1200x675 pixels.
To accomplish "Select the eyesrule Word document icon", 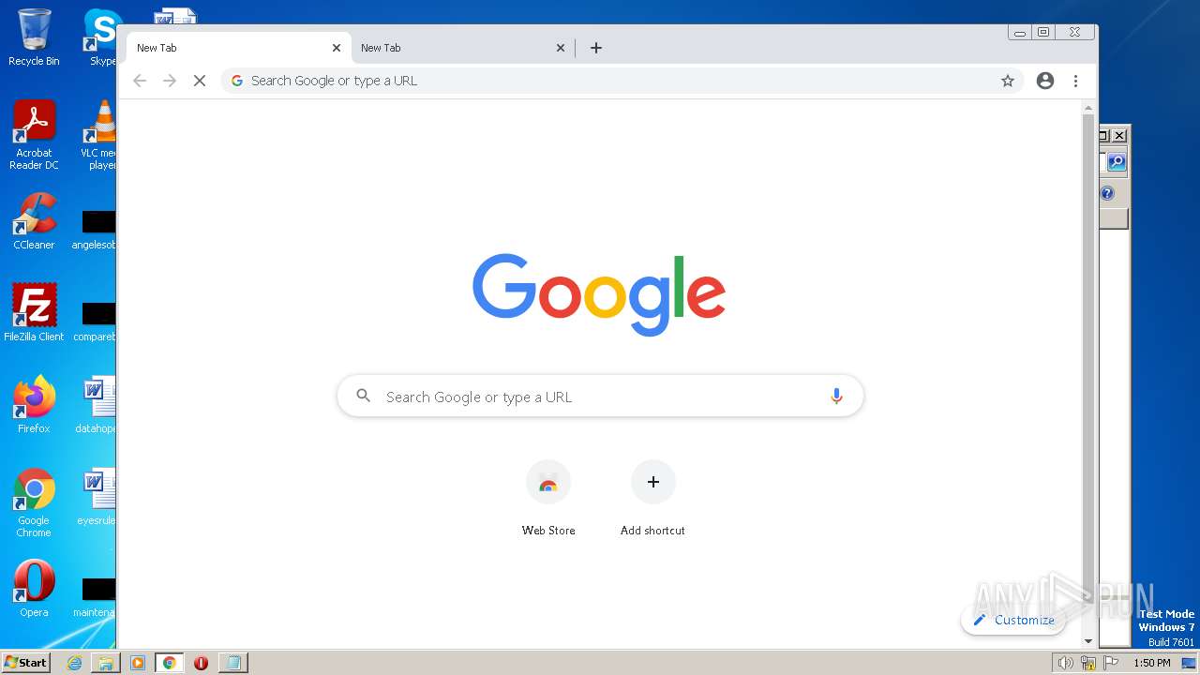I will (97, 497).
